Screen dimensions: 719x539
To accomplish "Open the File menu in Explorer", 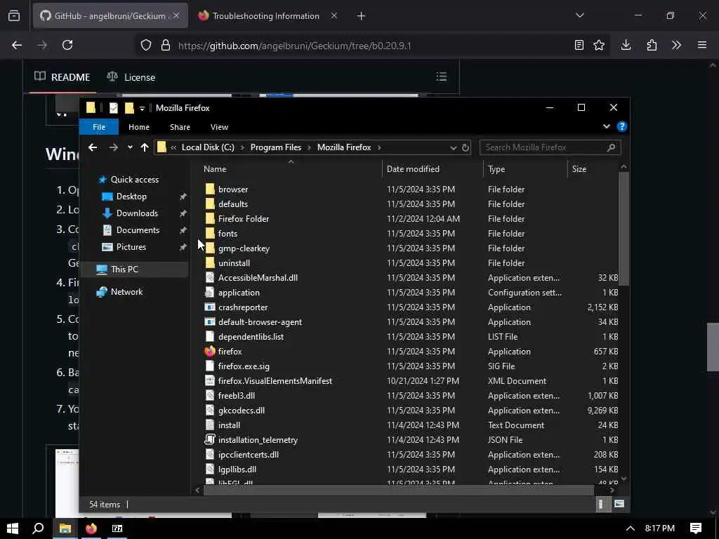I will pos(99,127).
